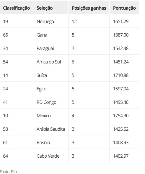Screen dimensions: 145x174
Task: Click África do Sul in the table
Action: pyautogui.click(x=49, y=62)
